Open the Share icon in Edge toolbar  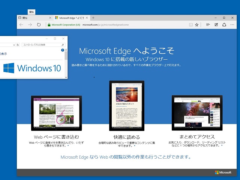224,25
